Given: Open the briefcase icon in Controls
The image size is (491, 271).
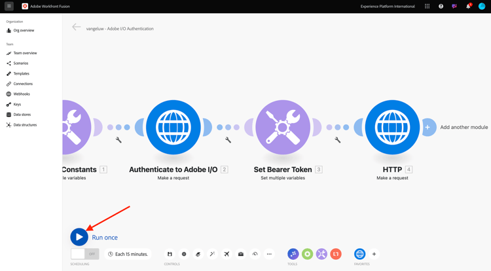Looking at the screenshot, I should point(240,254).
